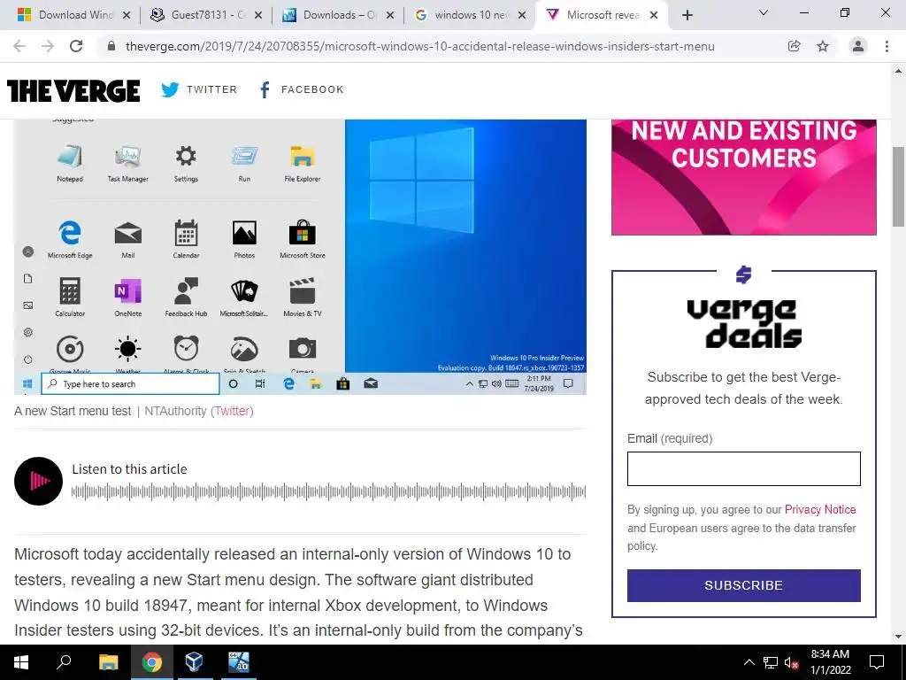Open the Twitter link in image caption
The image size is (906, 680).
point(232,411)
